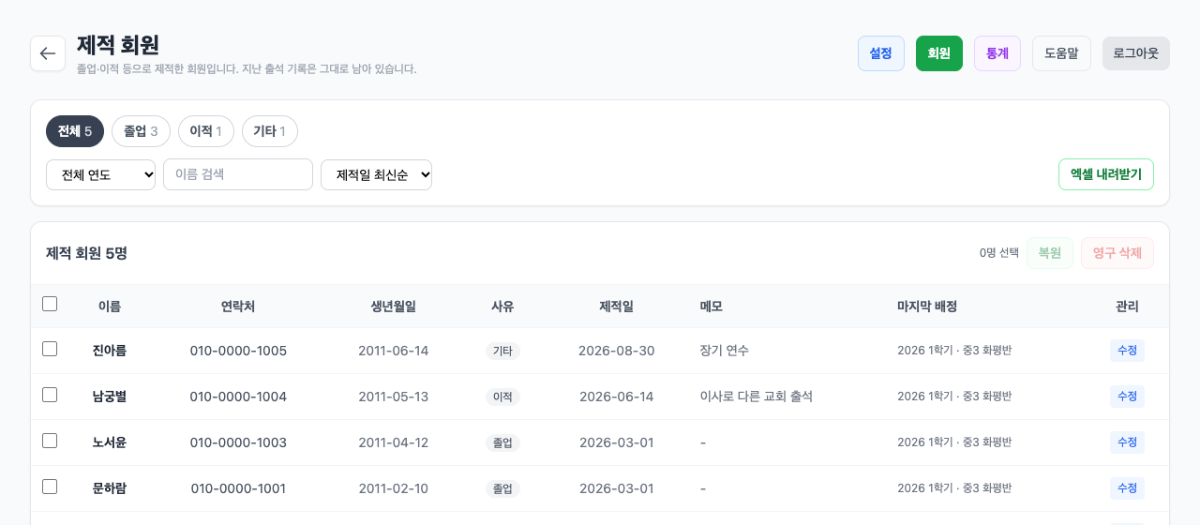Click the 관리 column header
The height and width of the screenshot is (525, 1200).
[1127, 307]
